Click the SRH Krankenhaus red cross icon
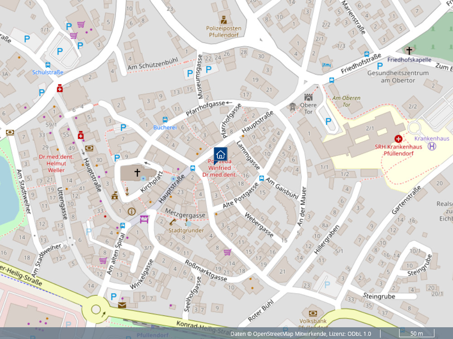This screenshot has width=453, height=339. 398,139
